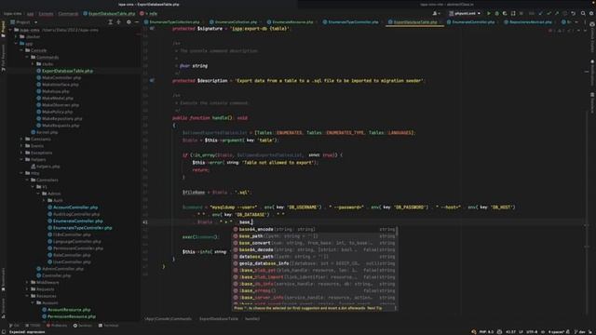Open Notifications tool window on right stripe
Viewport: 596px width, 335px height.
click(x=592, y=73)
